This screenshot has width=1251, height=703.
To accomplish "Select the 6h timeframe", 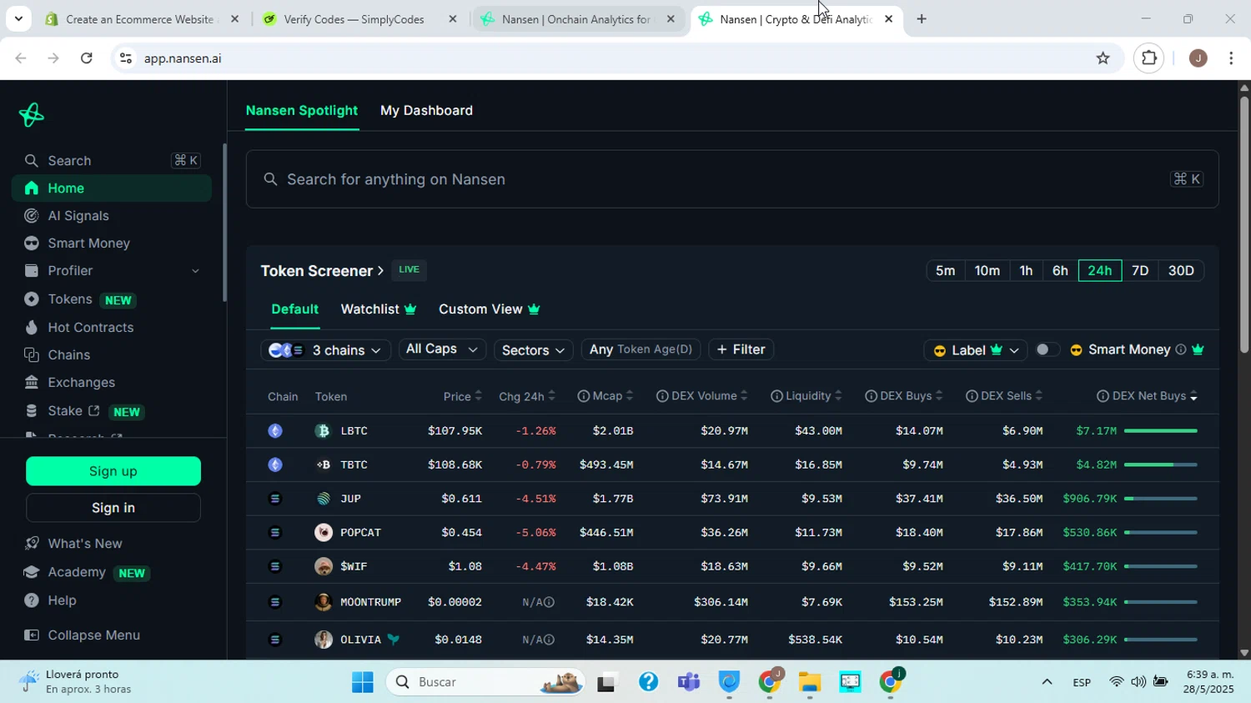I will point(1060,271).
